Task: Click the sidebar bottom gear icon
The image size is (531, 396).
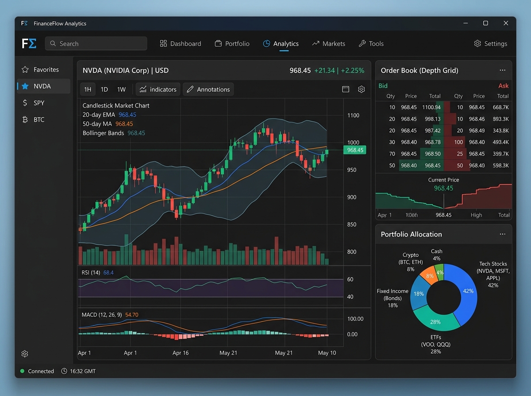Action: click(25, 354)
